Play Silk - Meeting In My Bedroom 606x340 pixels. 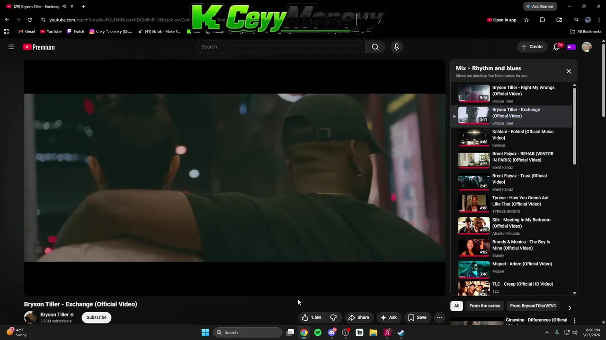(x=511, y=226)
